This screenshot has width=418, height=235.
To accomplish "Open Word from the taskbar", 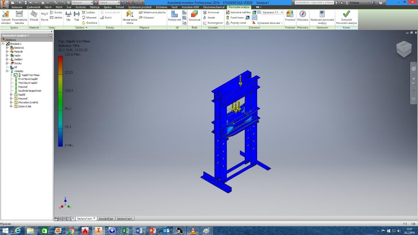I will click(139, 231).
